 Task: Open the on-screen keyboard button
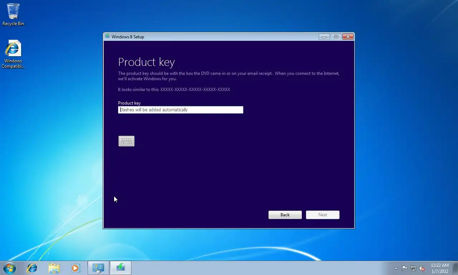tap(126, 141)
